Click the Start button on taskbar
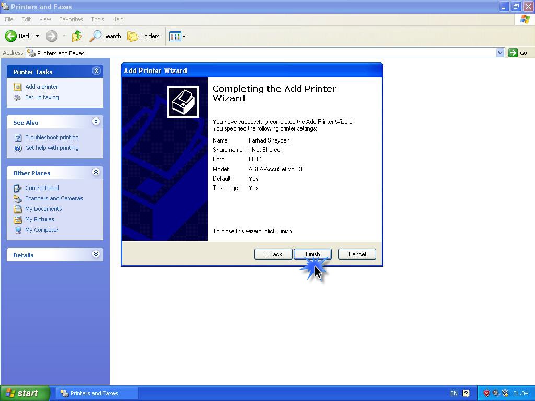This screenshot has width=535, height=401. click(x=25, y=393)
